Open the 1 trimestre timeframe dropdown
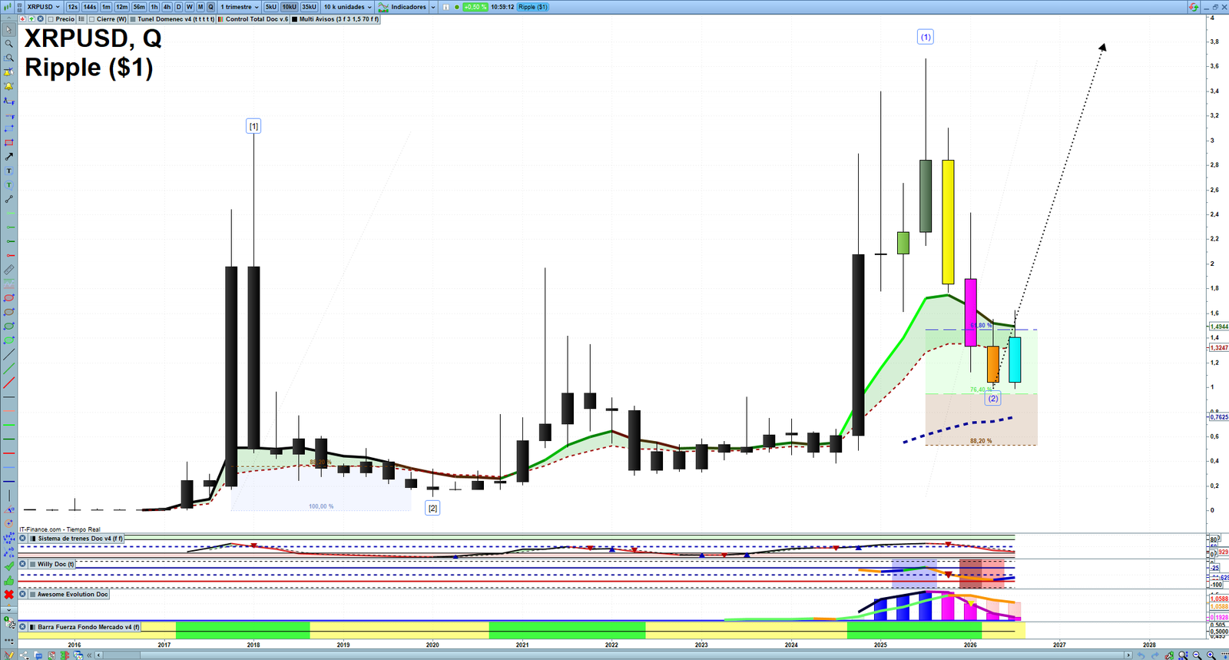Viewport: 1229px width, 660px height. (240, 7)
